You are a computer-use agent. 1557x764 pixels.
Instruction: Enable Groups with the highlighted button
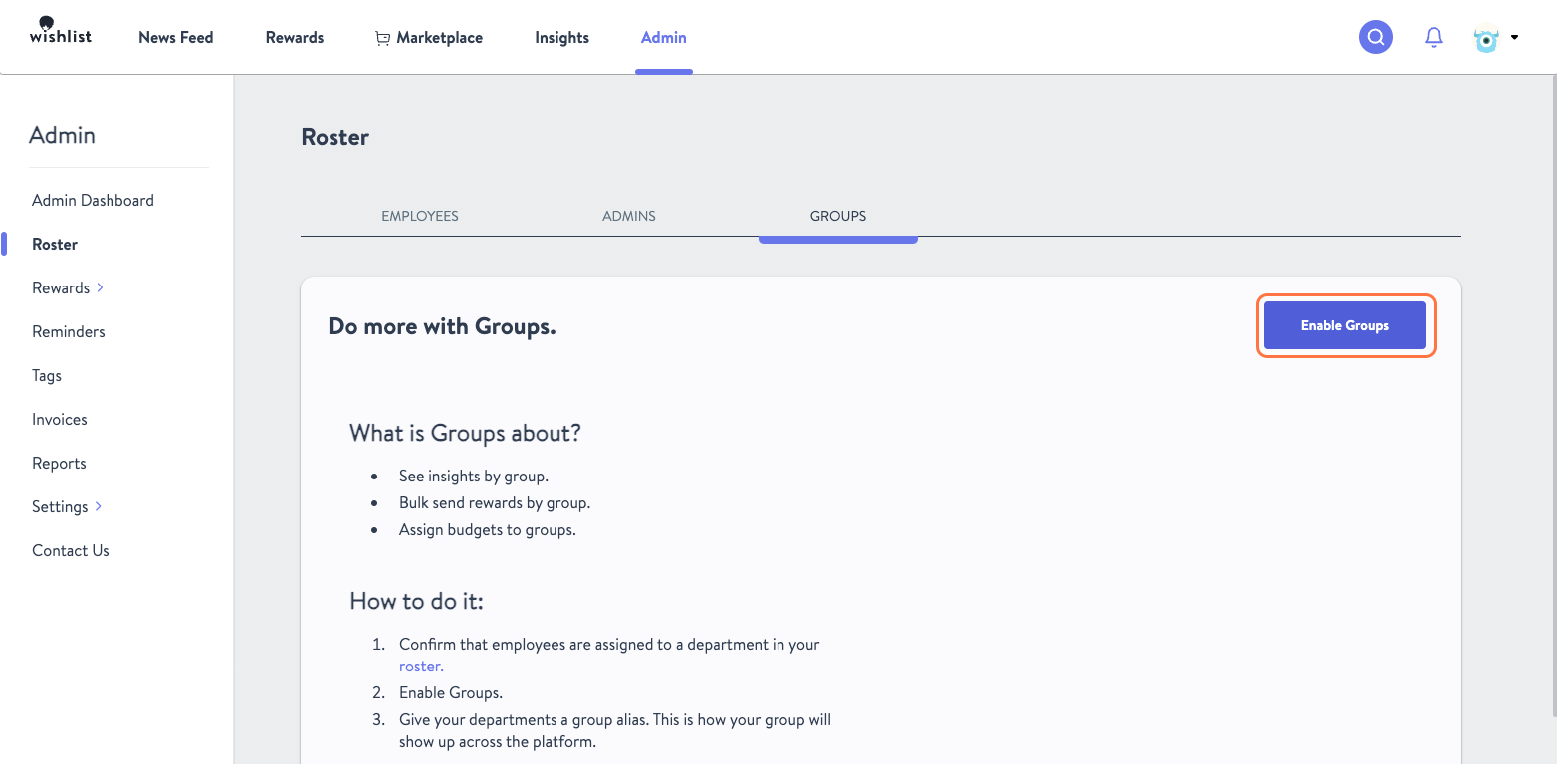click(1345, 325)
